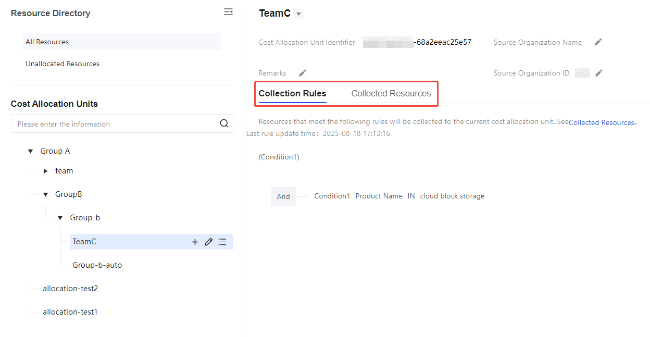This screenshot has height=337, width=650.
Task: Click the search icon in Cost Allocation Units
Action: click(224, 123)
